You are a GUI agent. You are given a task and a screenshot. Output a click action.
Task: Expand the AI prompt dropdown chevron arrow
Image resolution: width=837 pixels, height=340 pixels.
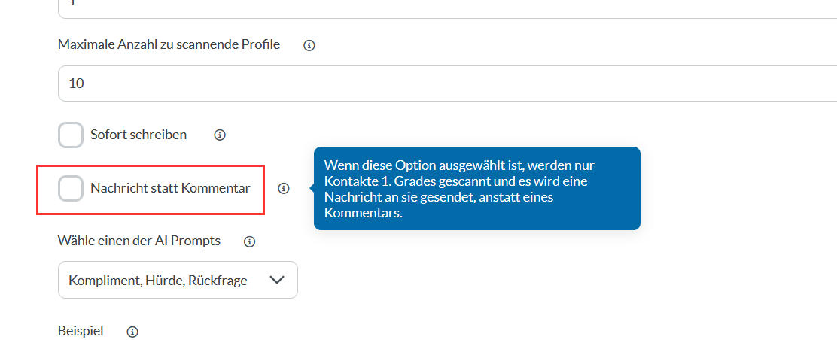tap(277, 280)
